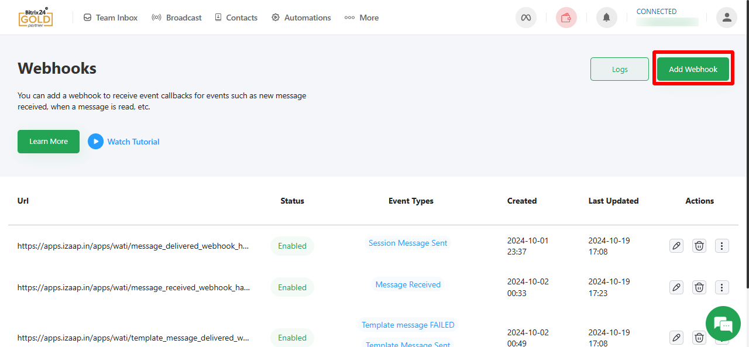Open the webhook Logs
The height and width of the screenshot is (347, 749).
pos(619,69)
